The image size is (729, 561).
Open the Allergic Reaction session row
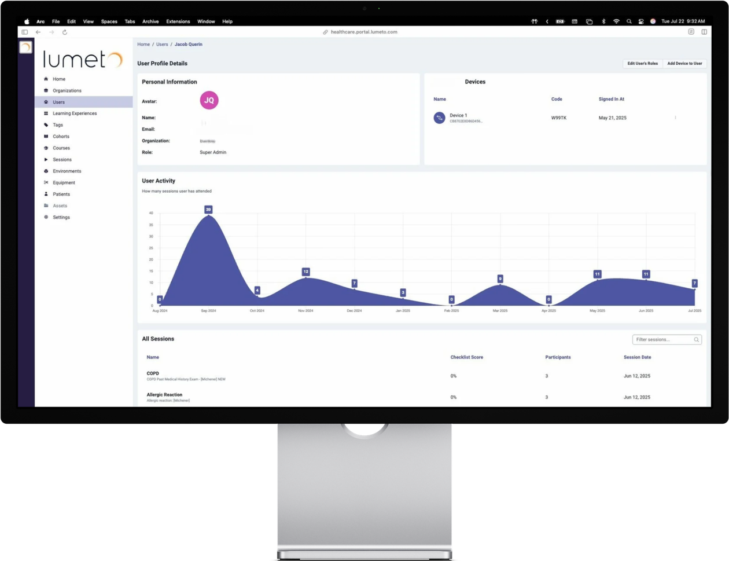point(422,398)
